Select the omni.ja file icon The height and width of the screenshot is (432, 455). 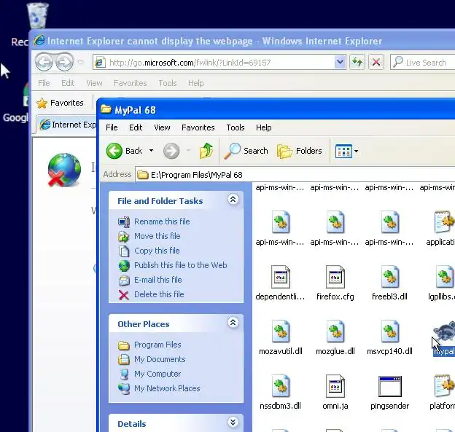tap(335, 386)
